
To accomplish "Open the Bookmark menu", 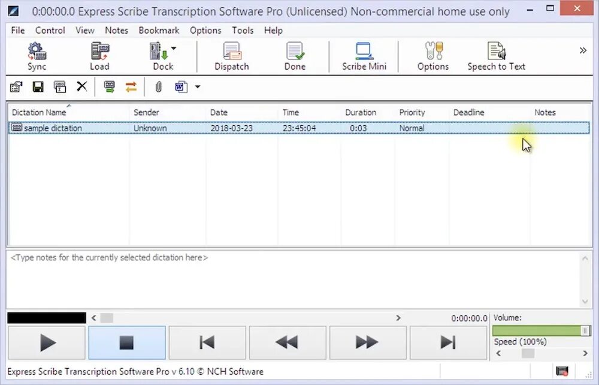I will 159,30.
